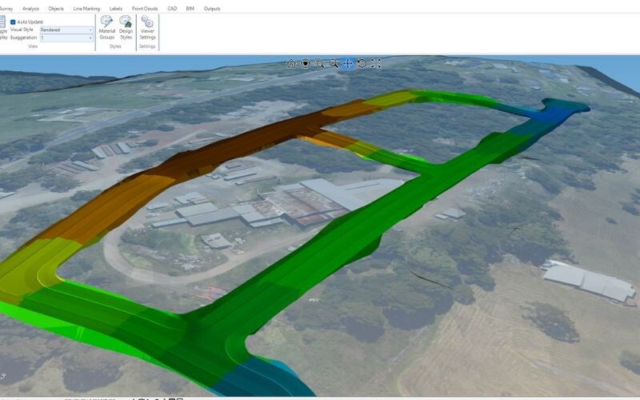The width and height of the screenshot is (640, 400).
Task: Select the magnifier zoom tool
Action: click(334, 63)
